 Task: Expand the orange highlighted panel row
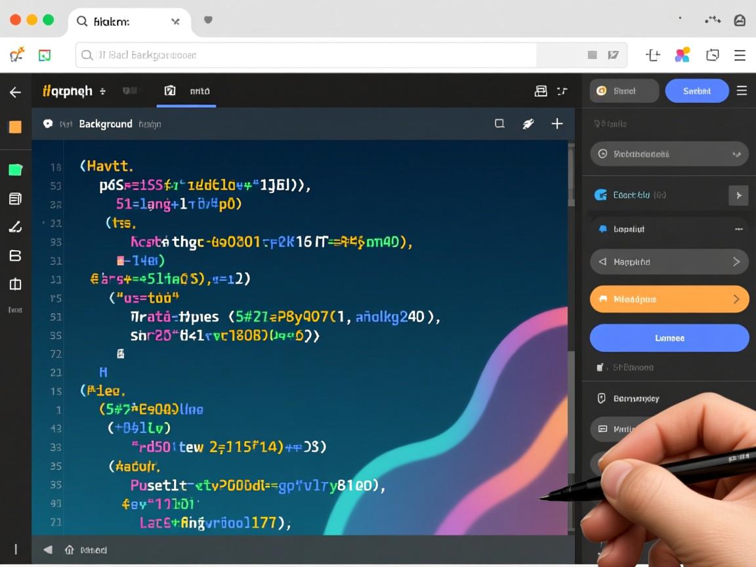click(x=669, y=299)
